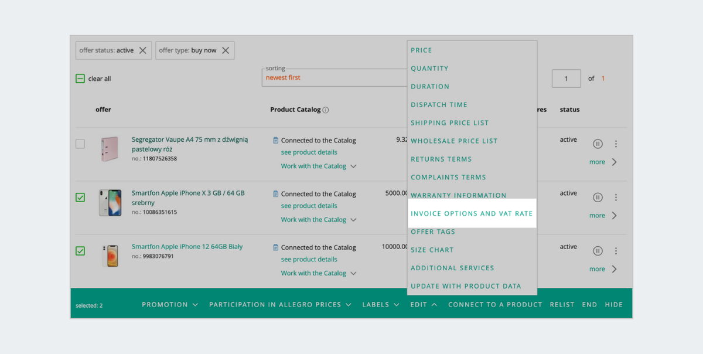This screenshot has width=703, height=354.
Task: Click the Product Catalog info icon
Action: pyautogui.click(x=326, y=110)
